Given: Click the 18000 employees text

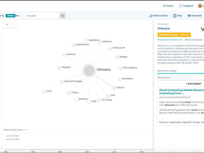Looking at the screenshot, I should (x=193, y=40).
